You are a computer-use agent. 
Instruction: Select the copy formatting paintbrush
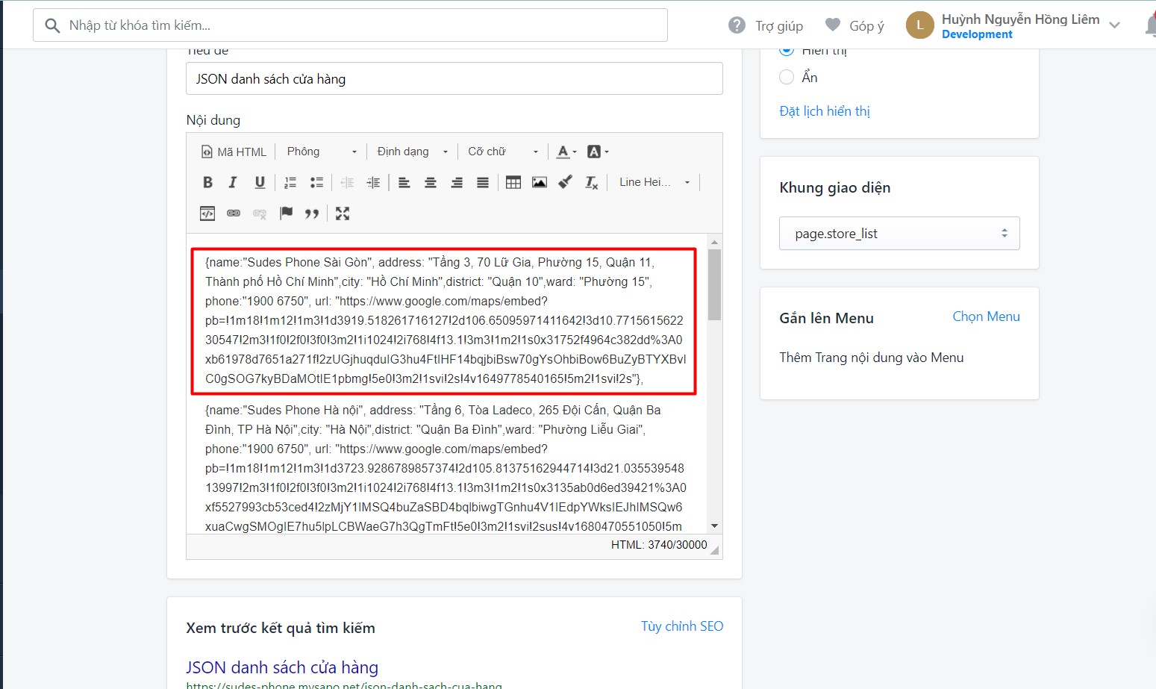point(566,182)
